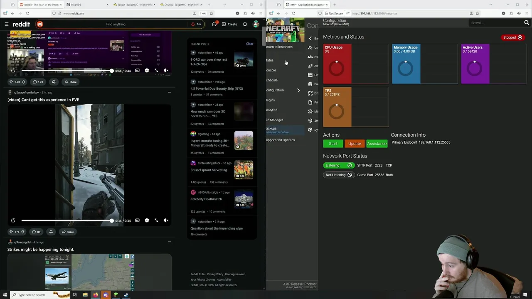Replay the Tarkov video ending at 0:34
Screen dimensions: 532x299
pyautogui.click(x=13, y=221)
